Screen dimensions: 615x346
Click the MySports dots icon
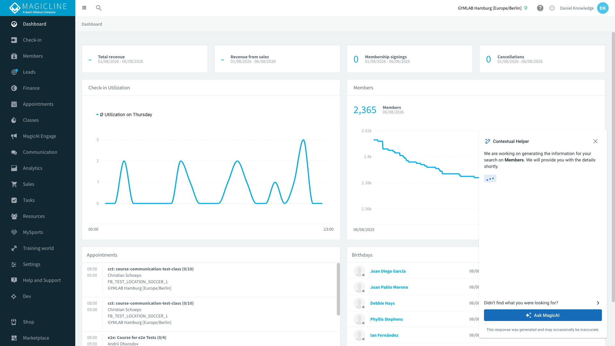point(14,232)
